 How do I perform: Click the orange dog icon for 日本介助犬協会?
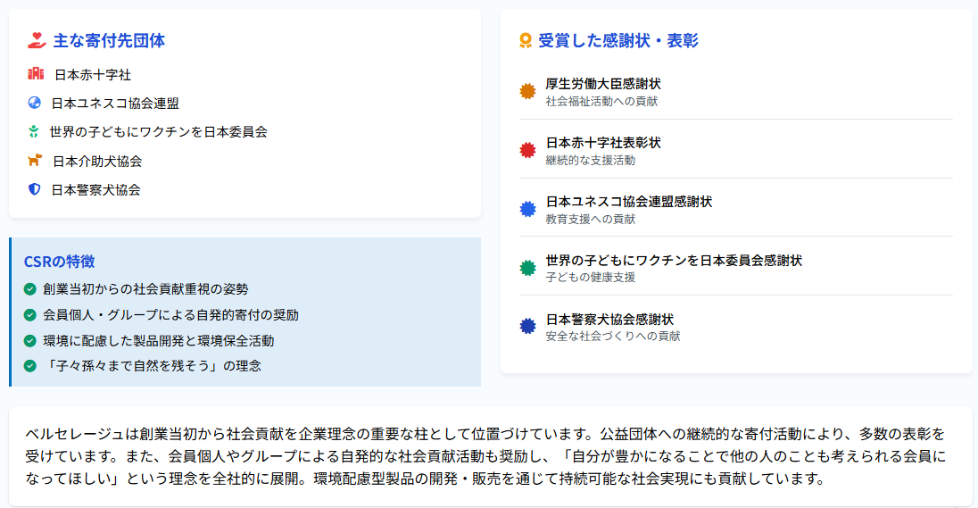[x=35, y=161]
